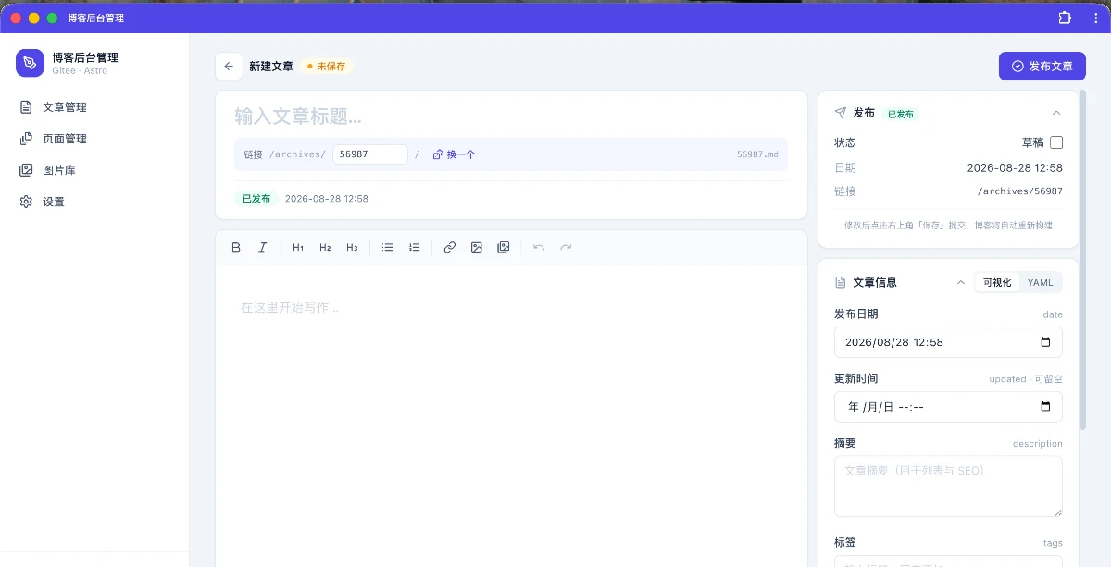Click the back arrow button
This screenshot has height=567, width=1111.
[x=229, y=67]
